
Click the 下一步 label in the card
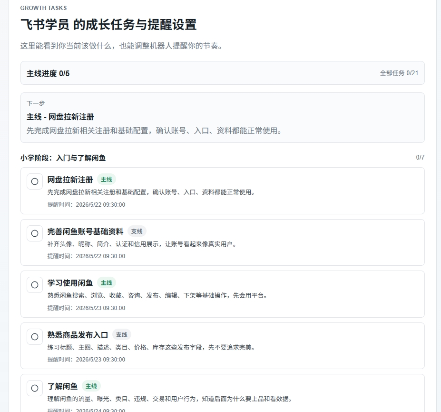coord(36,103)
